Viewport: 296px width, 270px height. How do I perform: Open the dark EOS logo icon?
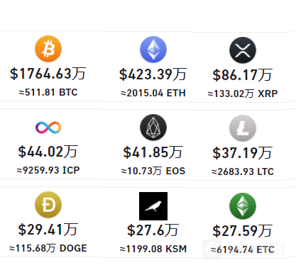pyautogui.click(x=153, y=128)
